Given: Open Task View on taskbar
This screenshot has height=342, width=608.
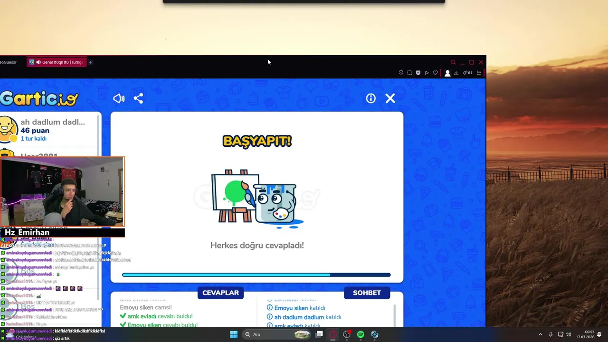Looking at the screenshot, I should (319, 334).
